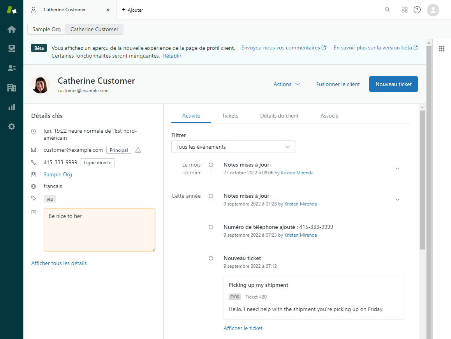Click the search magnifier icon
This screenshot has height=339, width=451.
pyautogui.click(x=387, y=10)
